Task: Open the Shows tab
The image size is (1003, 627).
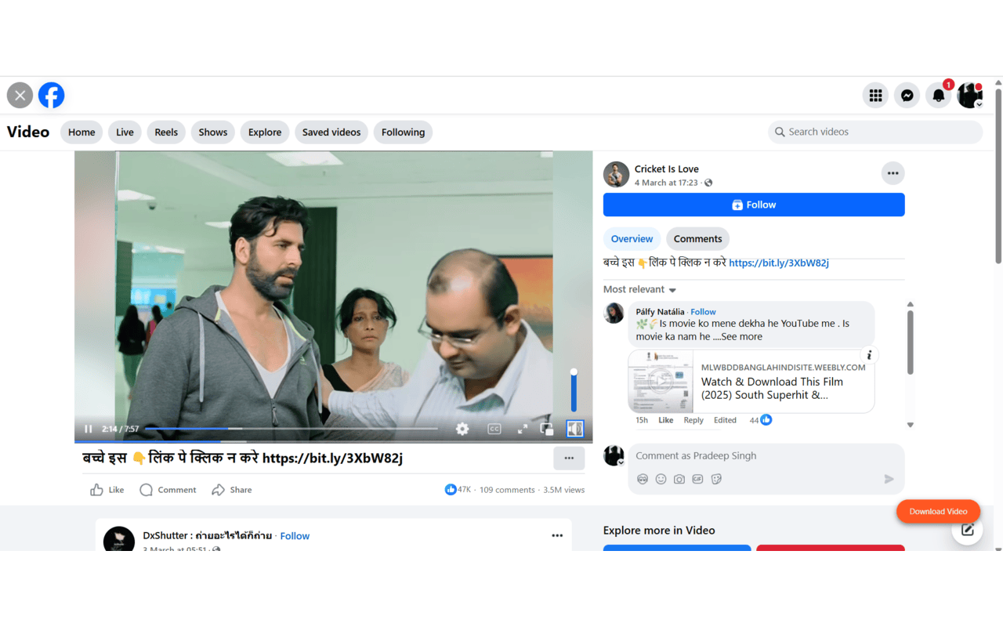Action: tap(213, 132)
